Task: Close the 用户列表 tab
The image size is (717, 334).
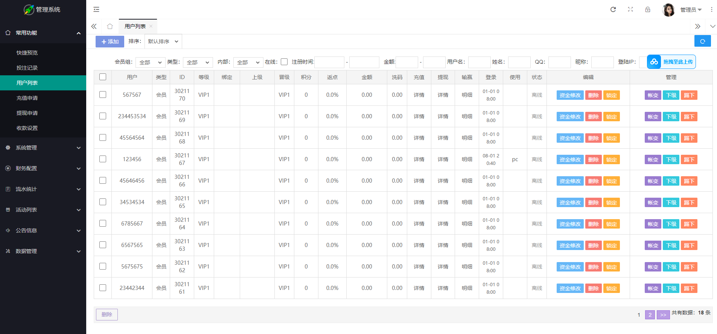Action: pos(151,26)
